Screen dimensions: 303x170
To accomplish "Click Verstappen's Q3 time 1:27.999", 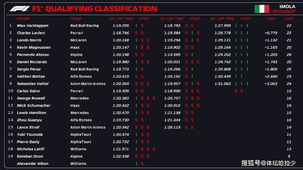I will tap(223, 26).
